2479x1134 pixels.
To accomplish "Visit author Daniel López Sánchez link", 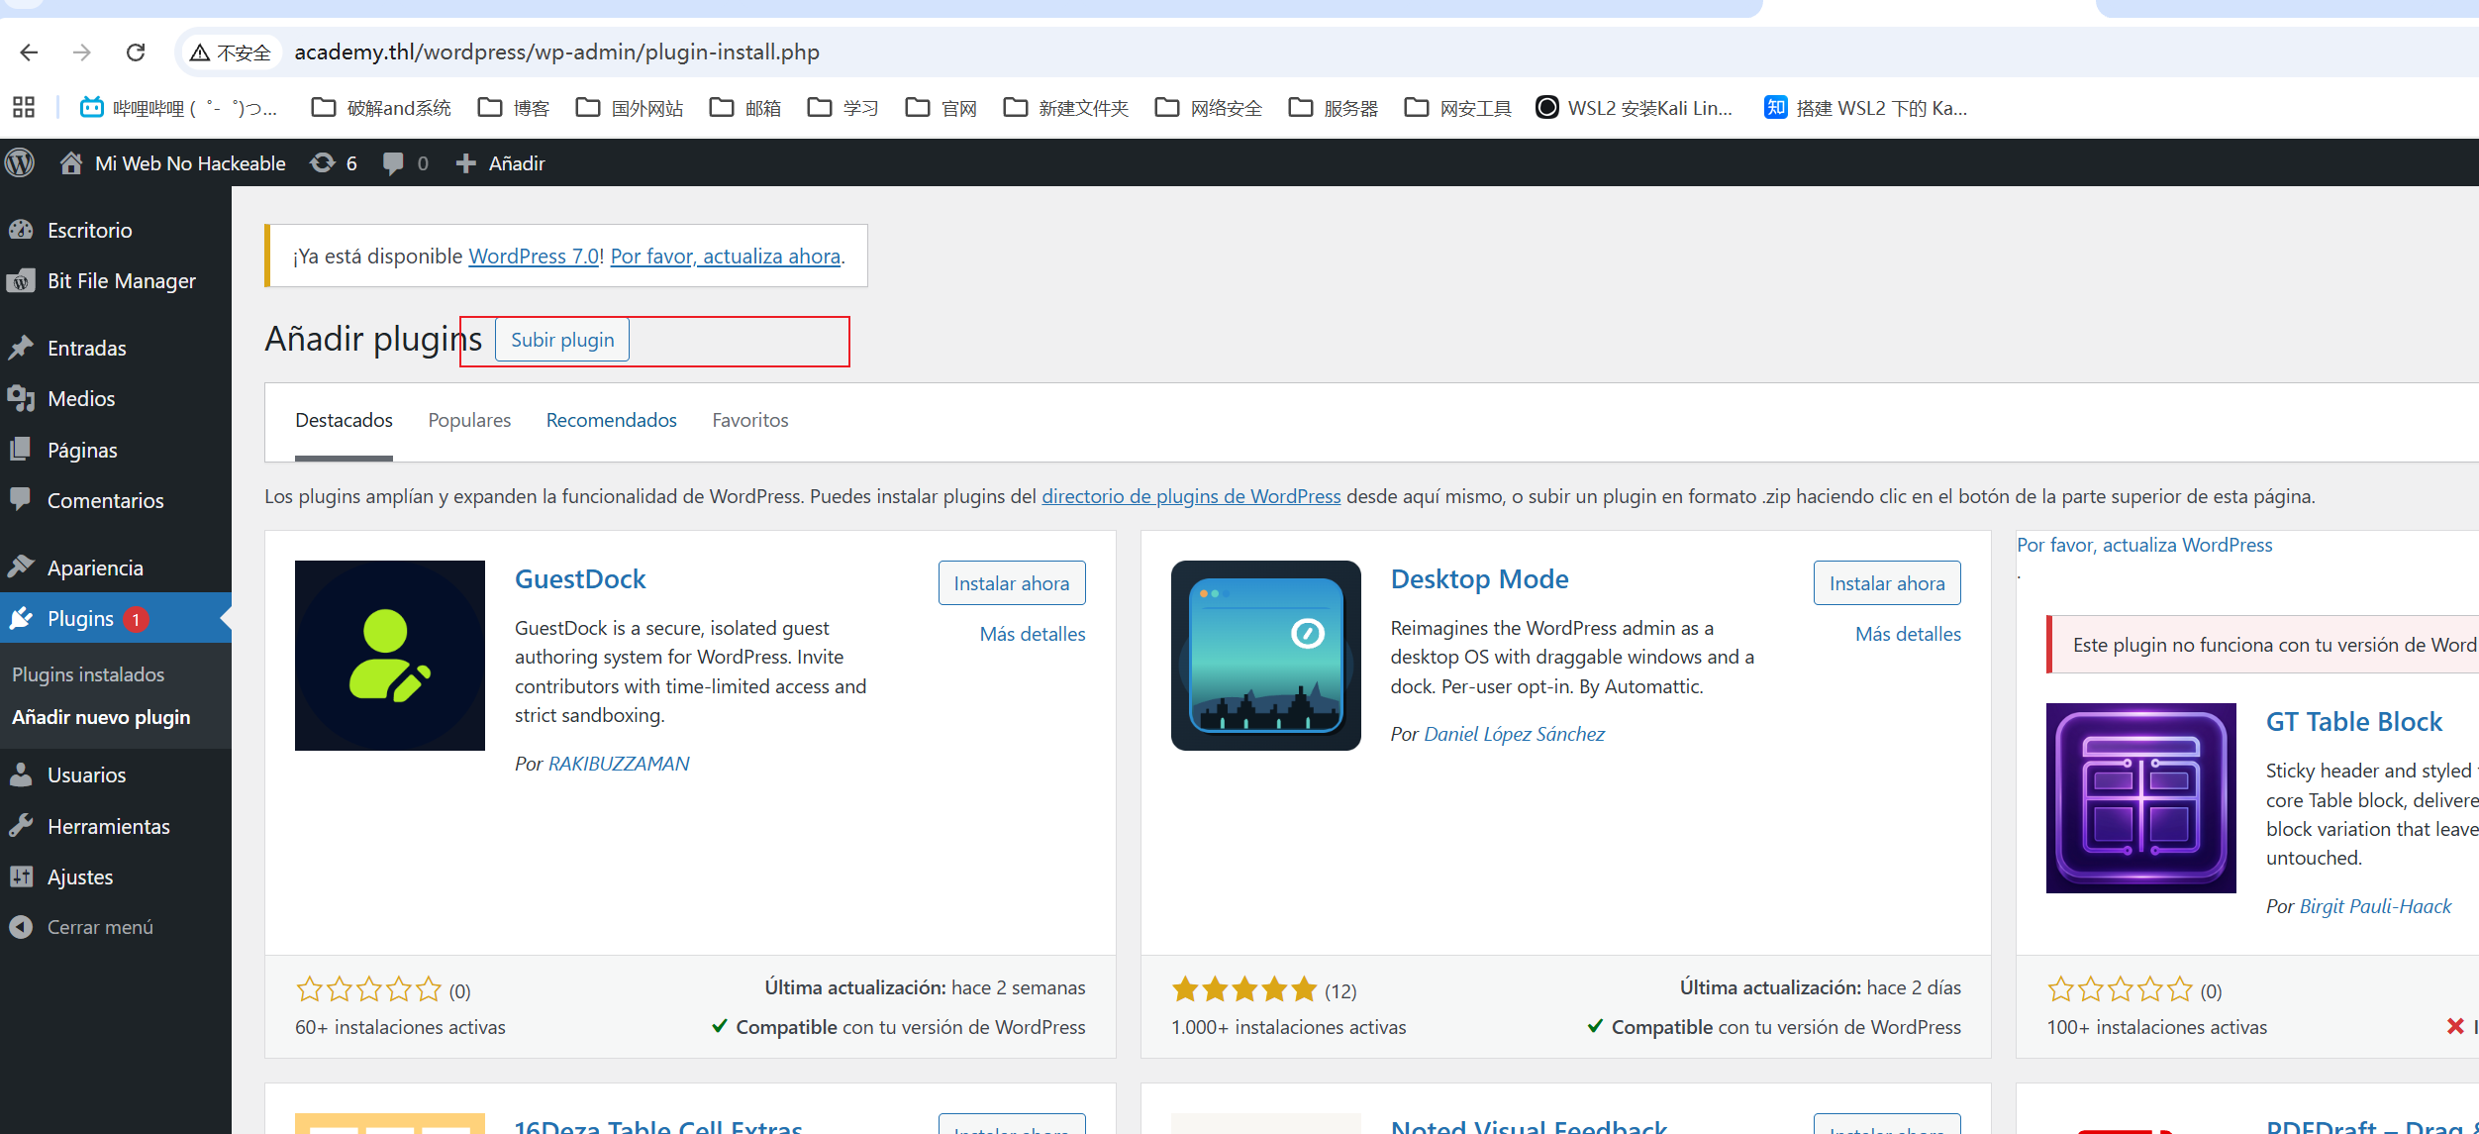I will pyautogui.click(x=1515, y=734).
